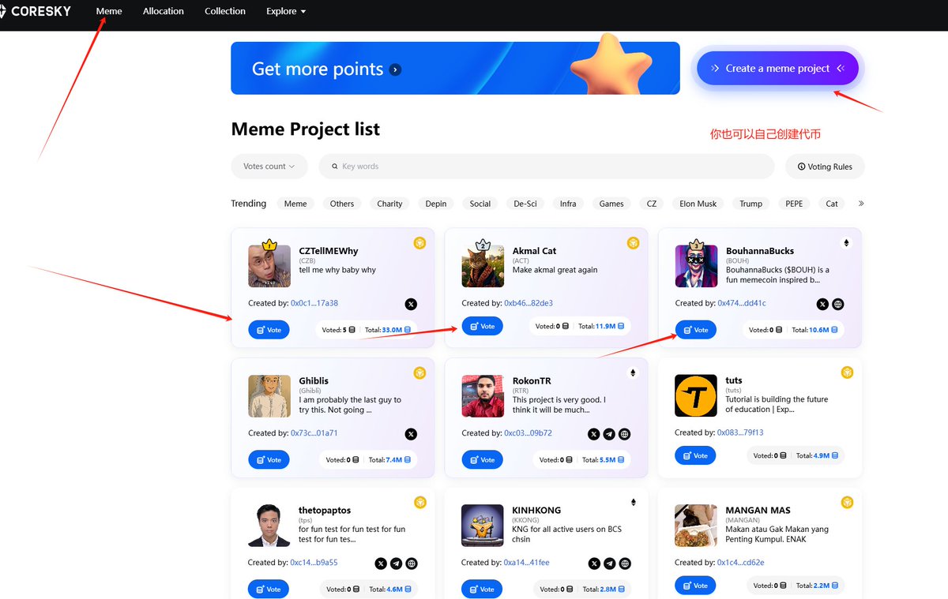Open the tuts logo thumbnail
The height and width of the screenshot is (599, 948).
(696, 395)
